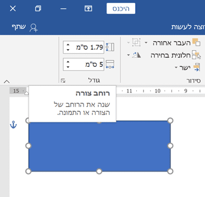Decrease shape height with down spinner
The height and width of the screenshot is (197, 205).
[x=68, y=50]
